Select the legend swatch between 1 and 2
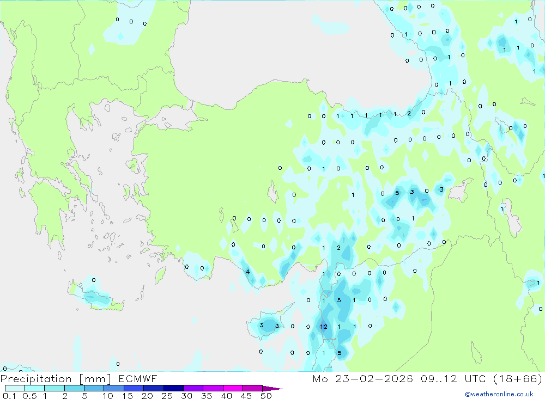 click(x=54, y=388)
